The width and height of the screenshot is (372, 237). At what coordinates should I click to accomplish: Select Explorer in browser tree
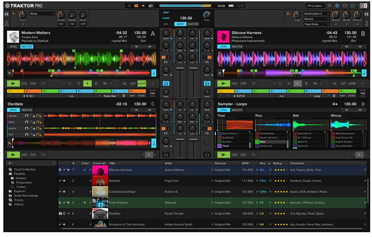20,191
